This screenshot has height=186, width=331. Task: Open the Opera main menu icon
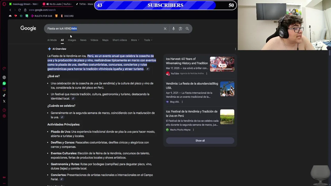tap(4, 4)
